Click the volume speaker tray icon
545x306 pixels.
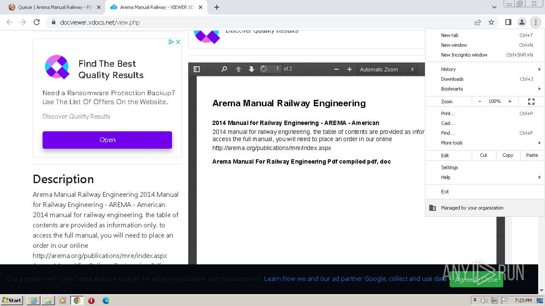(x=484, y=300)
